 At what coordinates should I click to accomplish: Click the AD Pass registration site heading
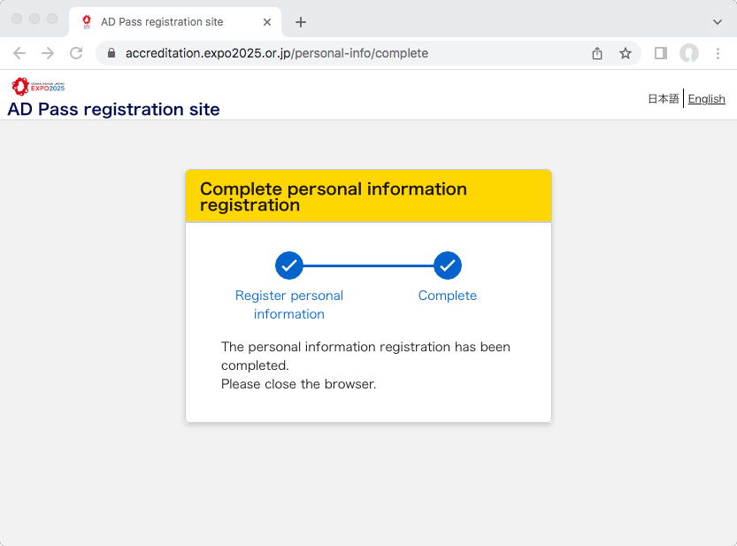tap(113, 110)
